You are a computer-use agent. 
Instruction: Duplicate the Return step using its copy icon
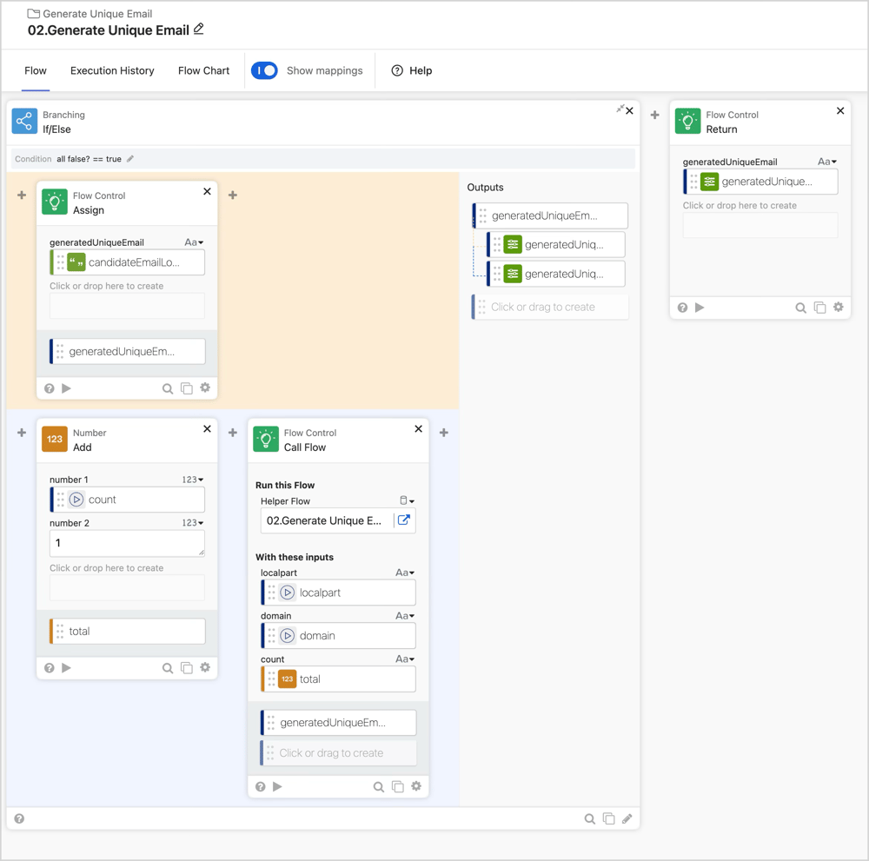[819, 307]
